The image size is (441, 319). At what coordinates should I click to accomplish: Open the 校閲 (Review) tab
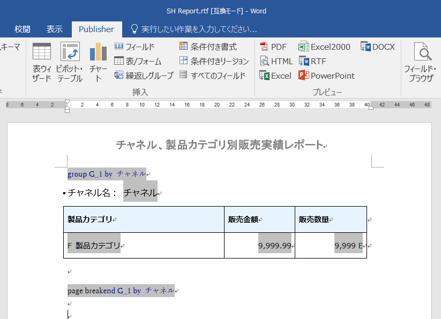click(22, 29)
